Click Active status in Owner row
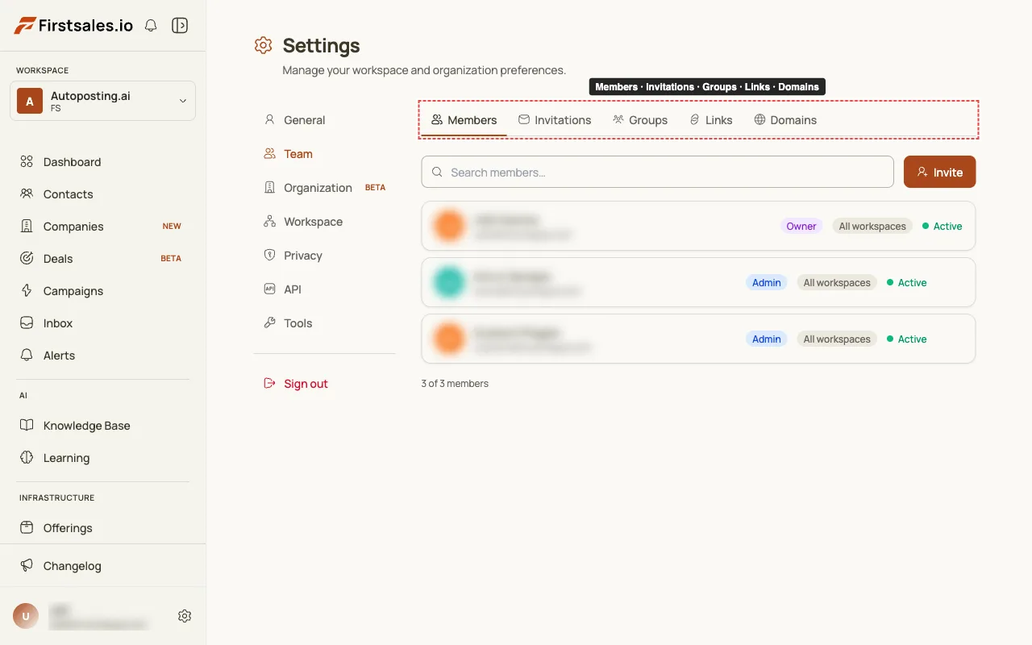The image size is (1032, 645). pos(943,227)
